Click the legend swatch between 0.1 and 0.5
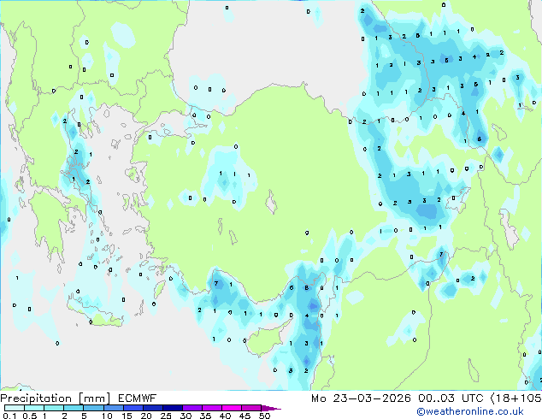Viewport: 542px width, 419px height. (15, 408)
